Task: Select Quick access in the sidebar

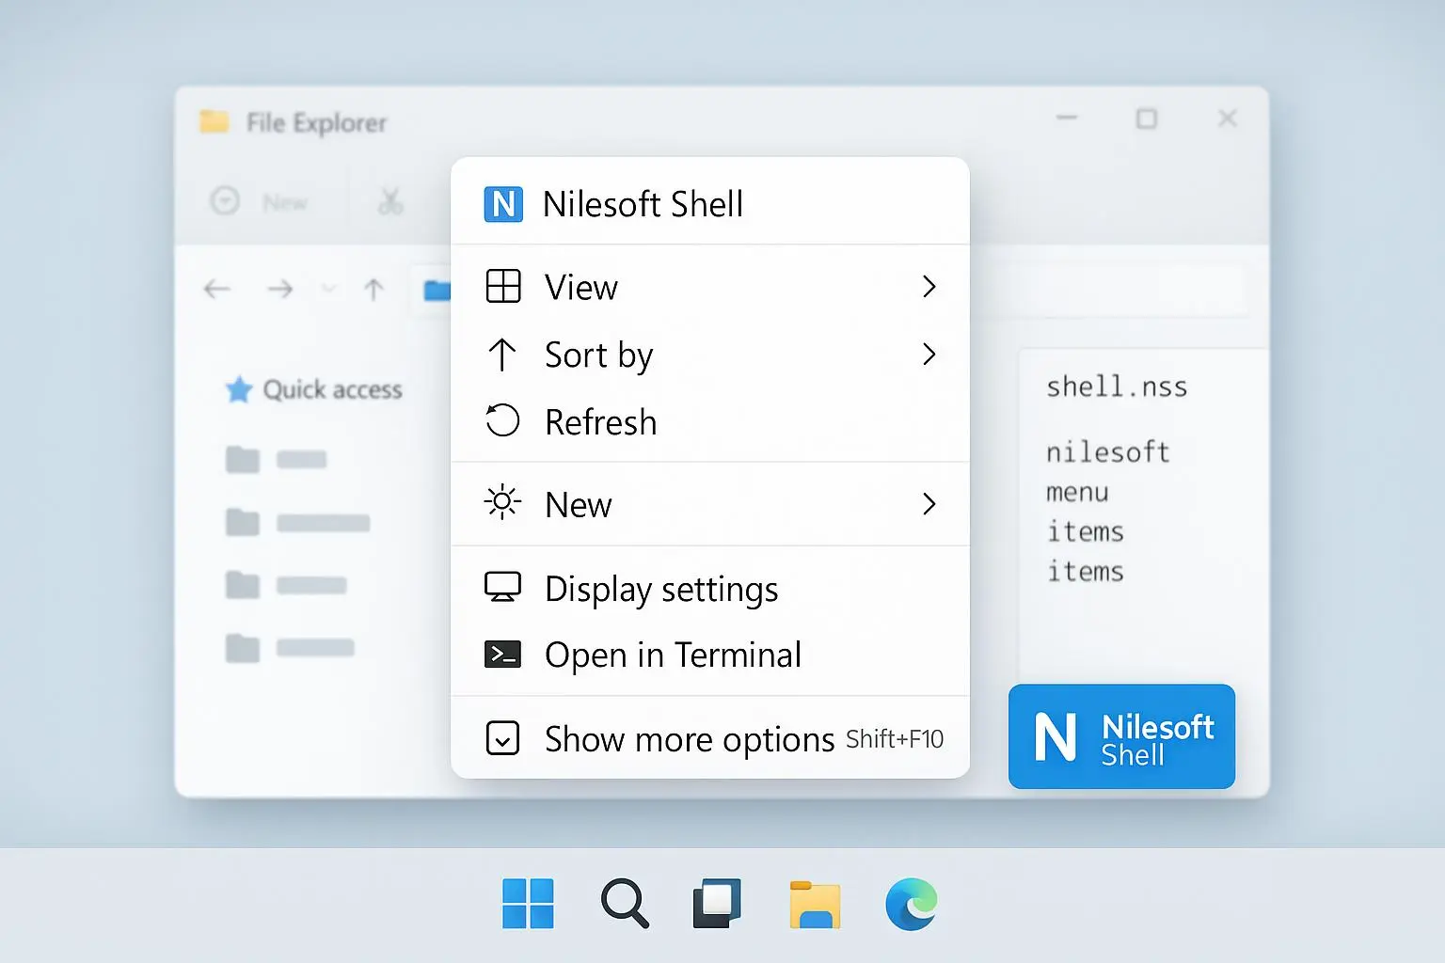Action: click(x=314, y=389)
